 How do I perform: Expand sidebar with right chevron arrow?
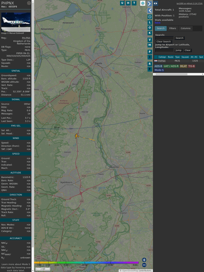pos(150,3)
